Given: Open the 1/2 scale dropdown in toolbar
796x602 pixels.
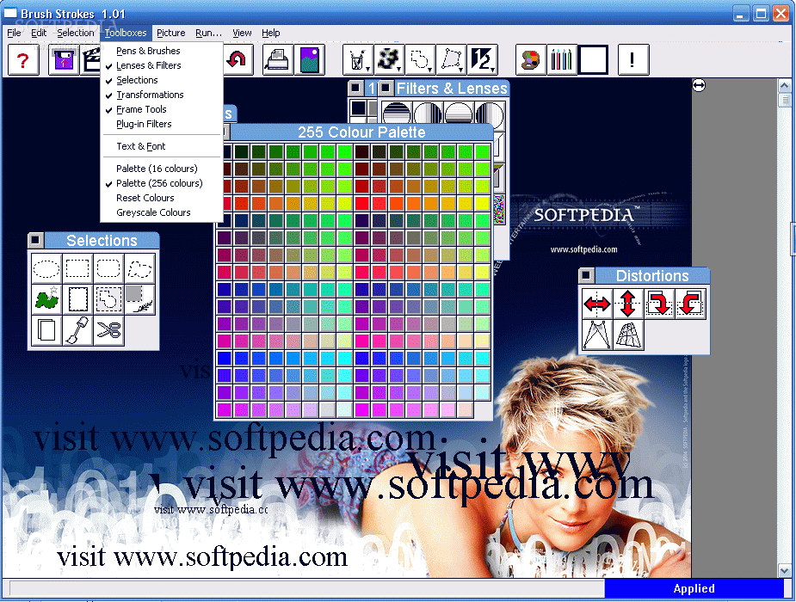Looking at the screenshot, I should coord(482,60).
